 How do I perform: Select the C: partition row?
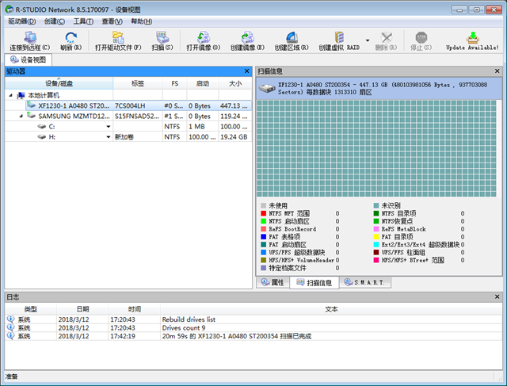coord(128,126)
